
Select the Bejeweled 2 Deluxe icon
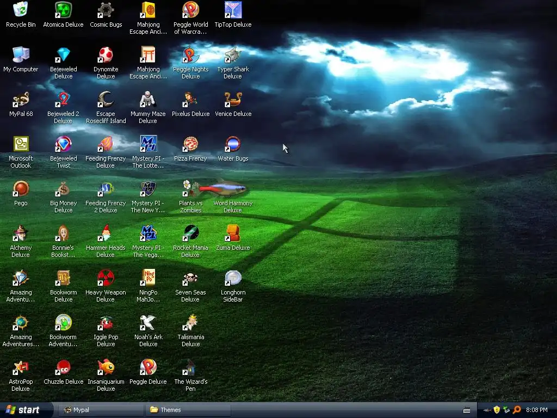tap(63, 100)
